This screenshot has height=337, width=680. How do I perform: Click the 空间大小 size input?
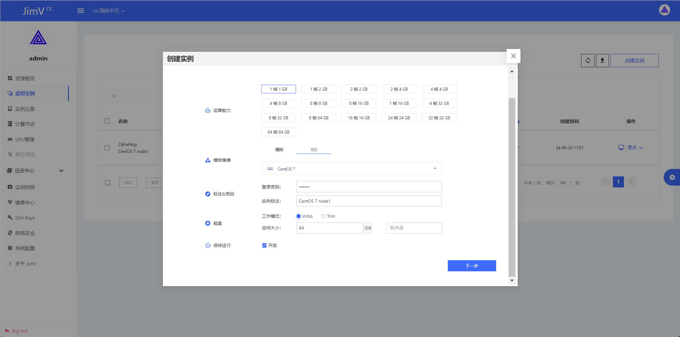330,228
